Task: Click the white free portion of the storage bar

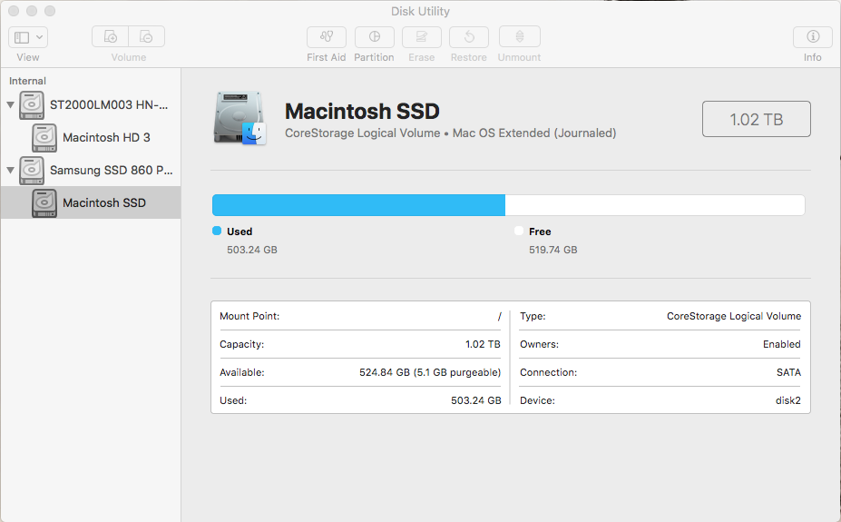Action: (x=655, y=205)
